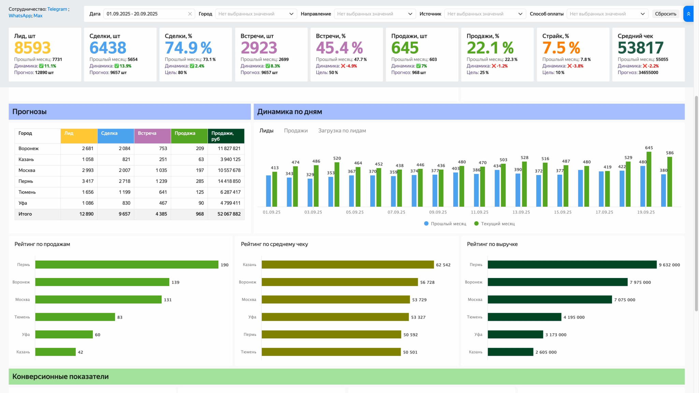Click the Пермь bar in sales rating

127,265
